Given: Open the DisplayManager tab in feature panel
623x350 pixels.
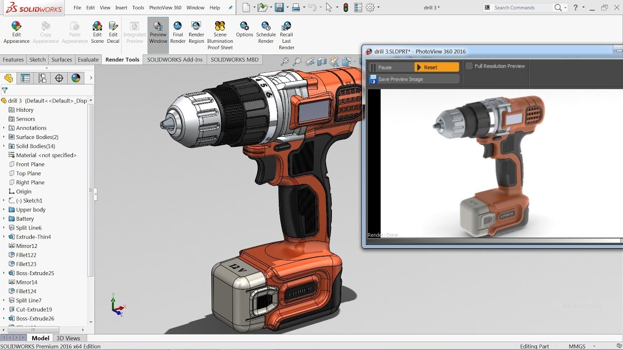Looking at the screenshot, I should coord(76,78).
